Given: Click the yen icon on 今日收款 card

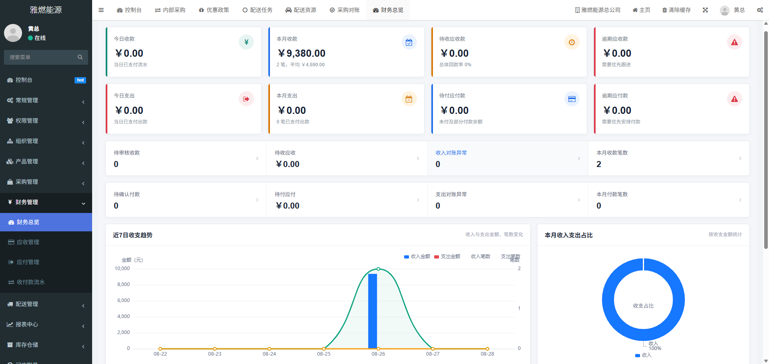Looking at the screenshot, I should pos(246,42).
